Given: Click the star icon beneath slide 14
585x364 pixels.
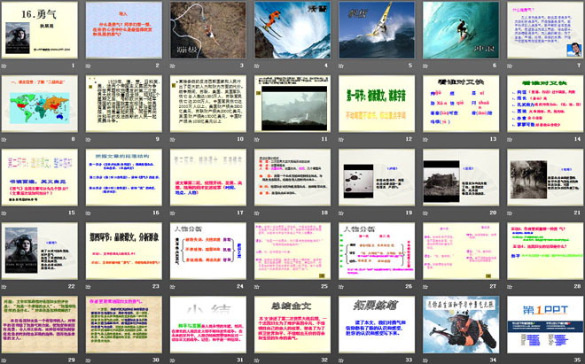Looking at the screenshot, I should (510, 139).
